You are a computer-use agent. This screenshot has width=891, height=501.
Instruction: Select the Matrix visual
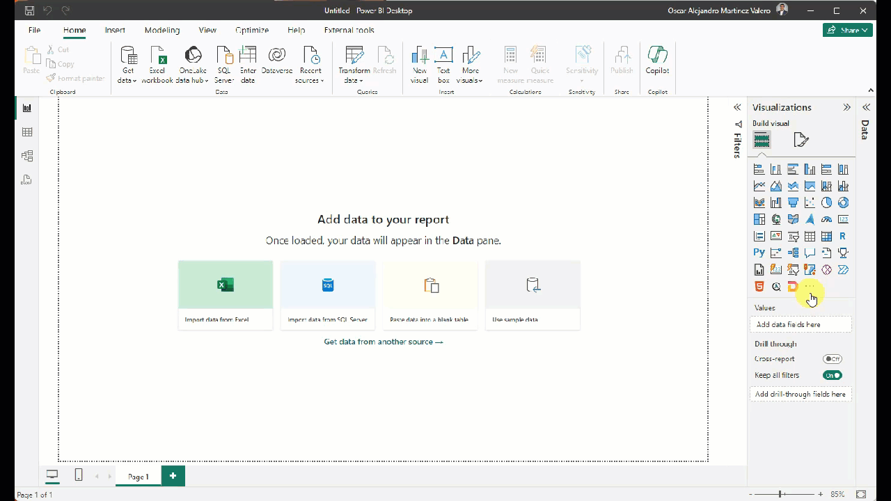point(826,236)
